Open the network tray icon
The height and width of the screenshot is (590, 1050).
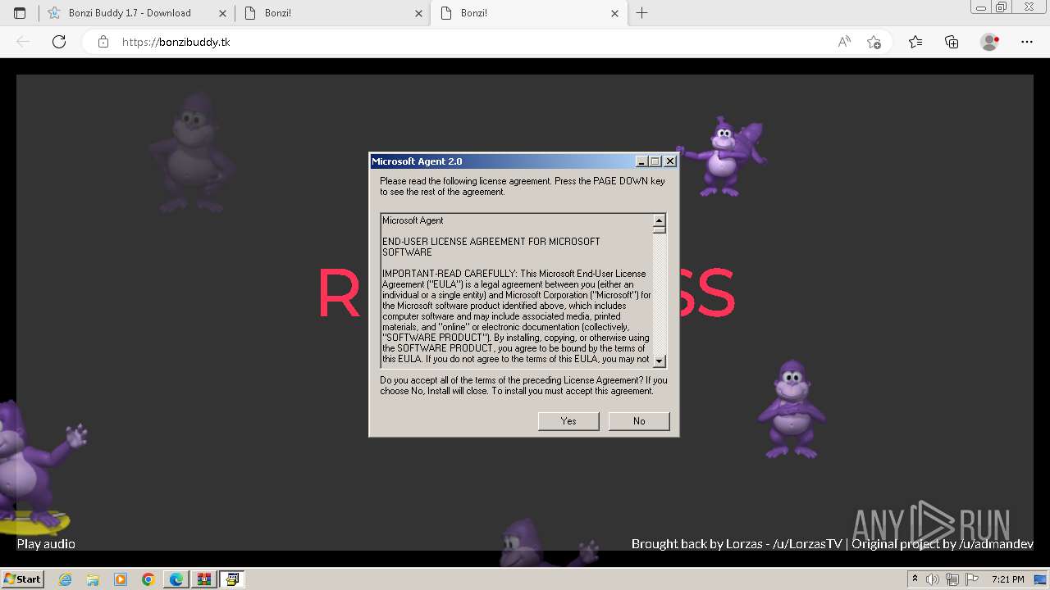pyautogui.click(x=952, y=579)
